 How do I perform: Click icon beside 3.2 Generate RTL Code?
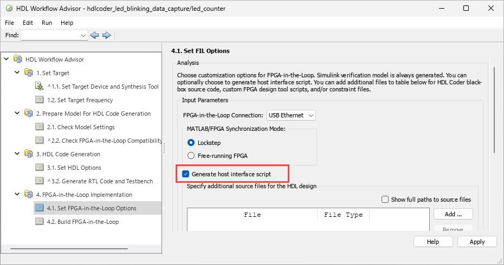pyautogui.click(x=39, y=181)
